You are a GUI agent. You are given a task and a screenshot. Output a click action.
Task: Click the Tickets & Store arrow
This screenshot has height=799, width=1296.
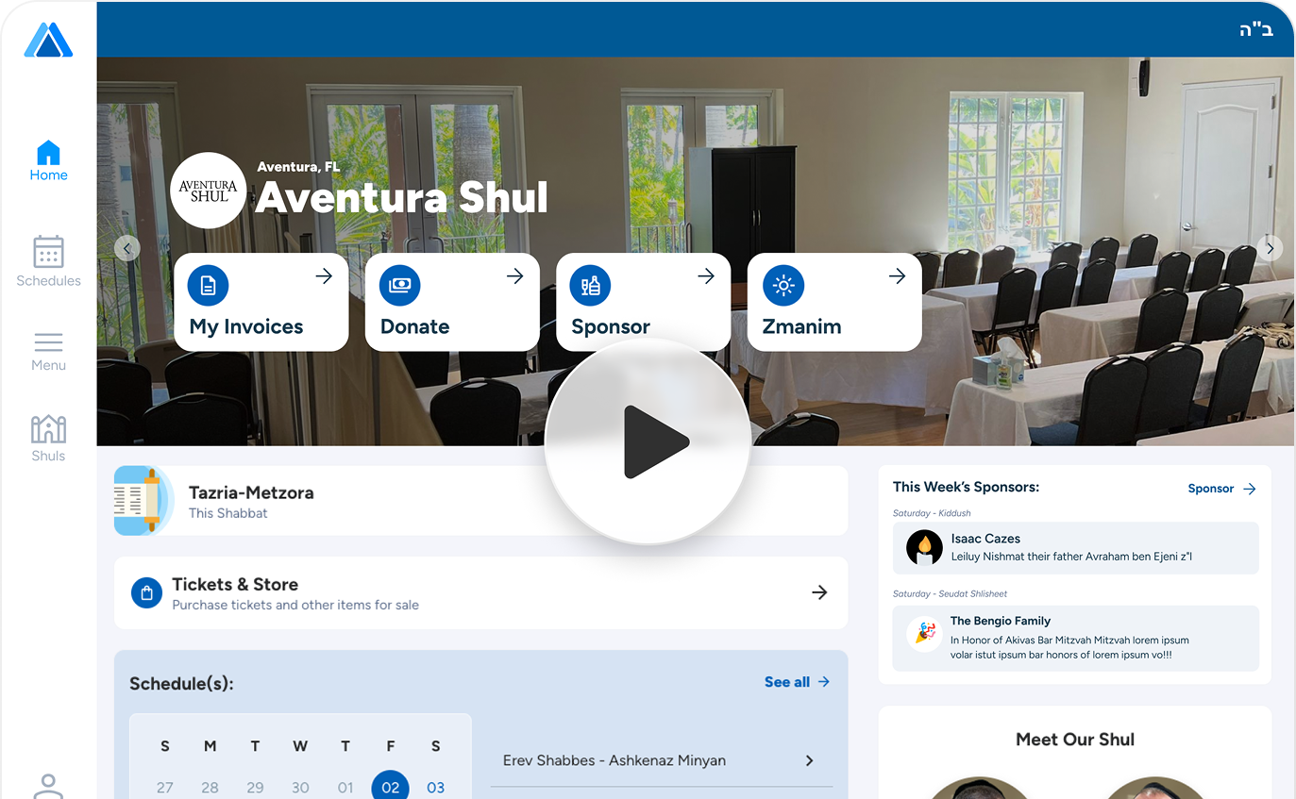[x=819, y=592]
